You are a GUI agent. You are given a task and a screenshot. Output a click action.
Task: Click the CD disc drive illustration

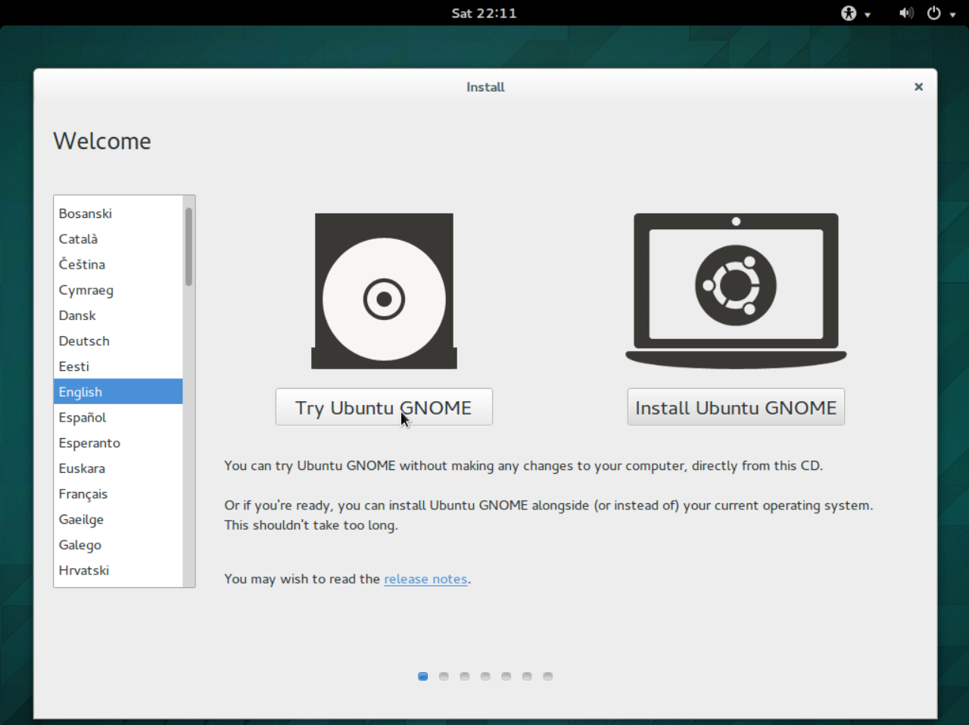pos(384,291)
